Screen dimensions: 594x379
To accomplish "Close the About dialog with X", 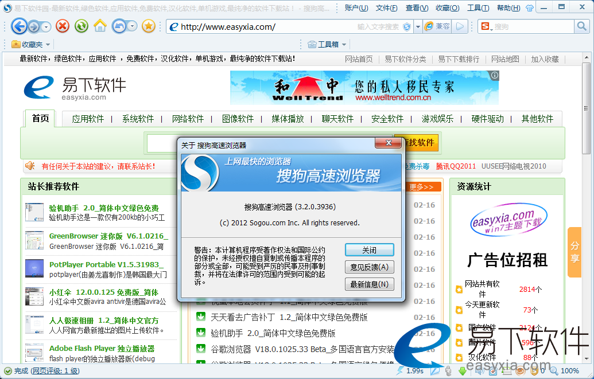I will (389, 143).
